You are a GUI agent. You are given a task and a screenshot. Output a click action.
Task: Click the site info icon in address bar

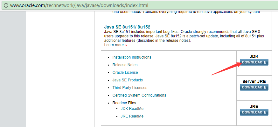pyautogui.click(x=6, y=5)
